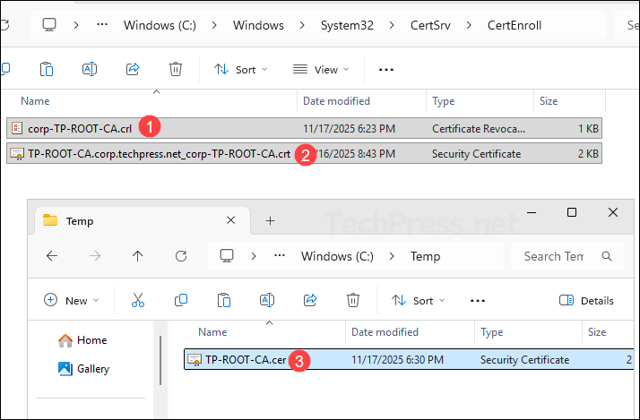Expand chevron after CertSrv in breadcrumb
The height and width of the screenshot is (420, 640).
tap(469, 25)
